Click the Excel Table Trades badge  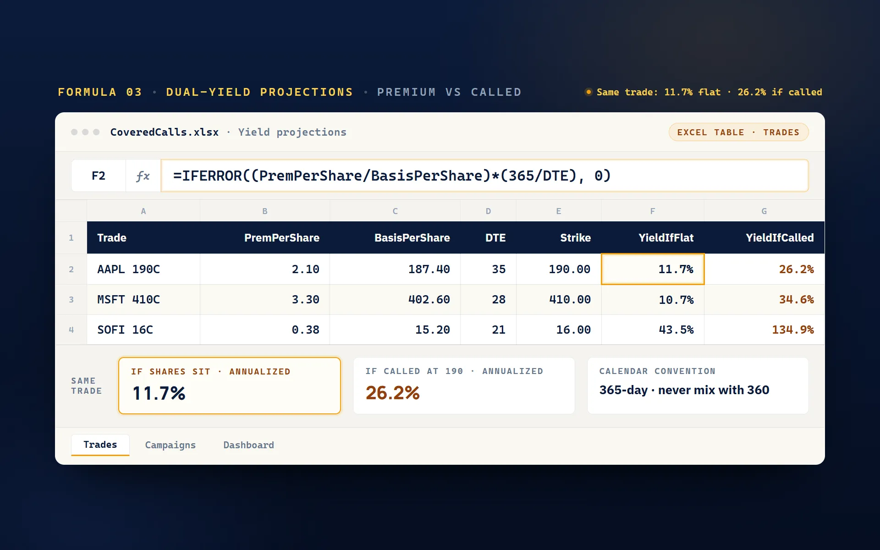[738, 132]
